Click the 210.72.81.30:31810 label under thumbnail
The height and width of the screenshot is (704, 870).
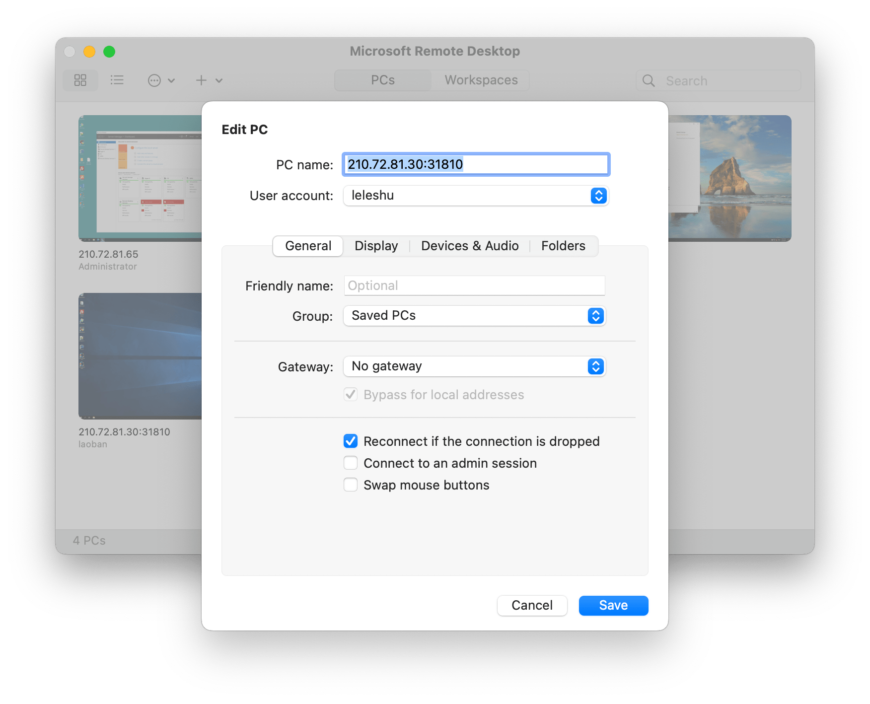pyautogui.click(x=124, y=432)
